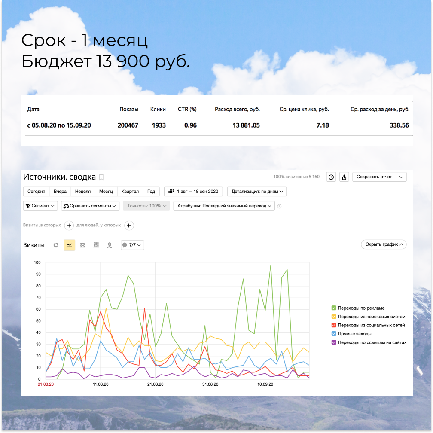433x433 pixels.
Task: Open the calendar icon in date range
Action: coord(171,192)
